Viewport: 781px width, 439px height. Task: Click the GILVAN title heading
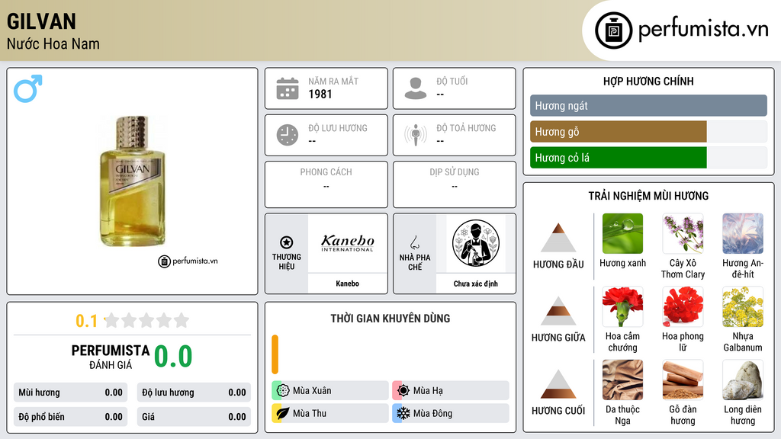click(x=41, y=21)
